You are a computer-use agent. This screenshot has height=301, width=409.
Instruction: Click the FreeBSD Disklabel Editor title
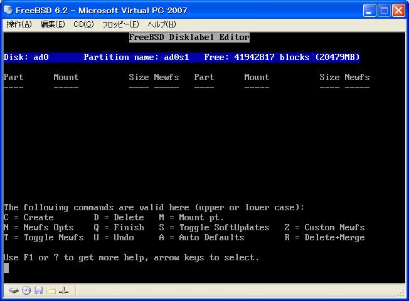[x=189, y=37]
